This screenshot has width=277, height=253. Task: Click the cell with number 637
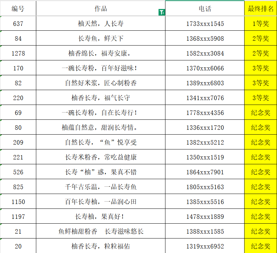(x=18, y=23)
